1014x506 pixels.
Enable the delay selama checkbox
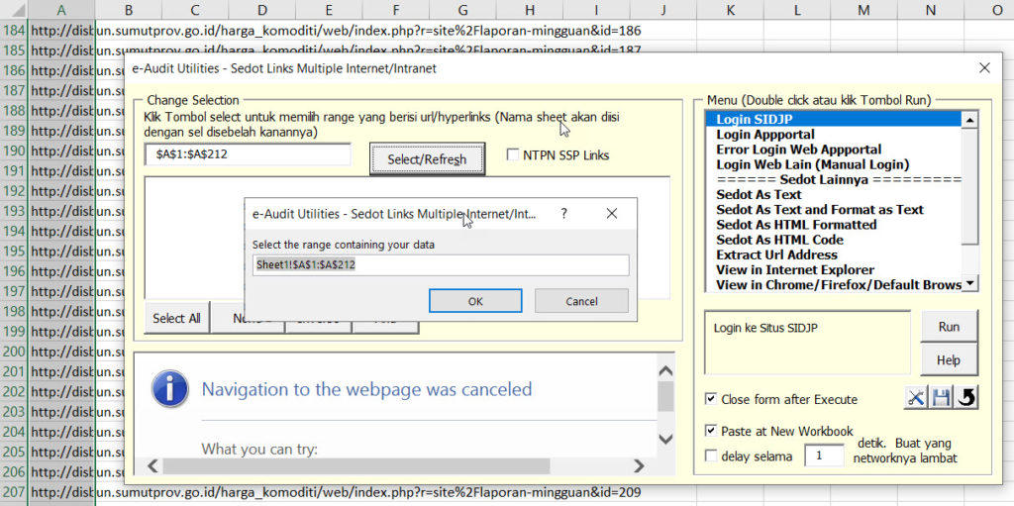(x=711, y=456)
